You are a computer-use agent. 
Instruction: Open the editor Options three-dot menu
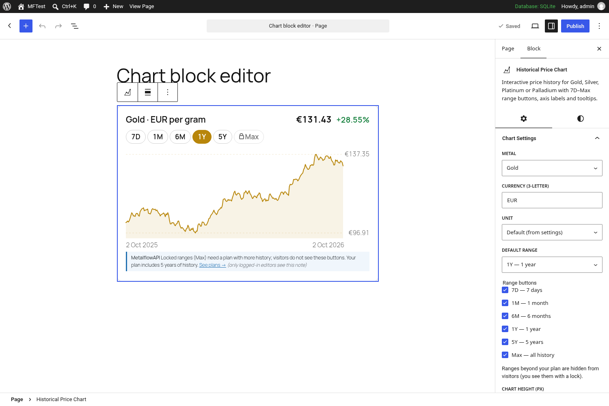(599, 26)
